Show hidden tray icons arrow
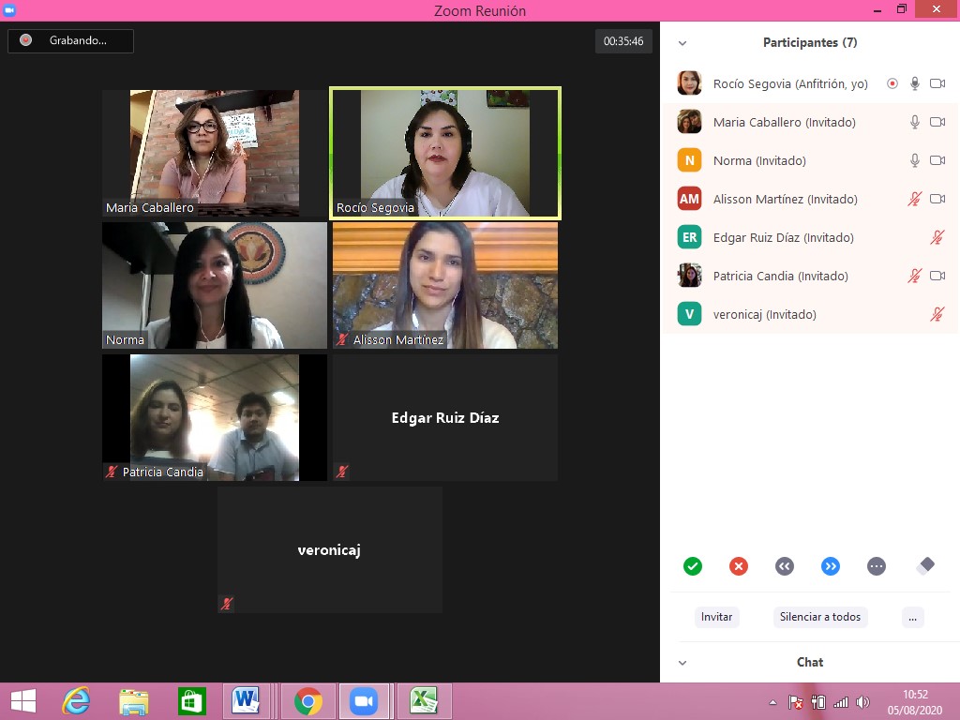Image resolution: width=960 pixels, height=720 pixels. 772,702
